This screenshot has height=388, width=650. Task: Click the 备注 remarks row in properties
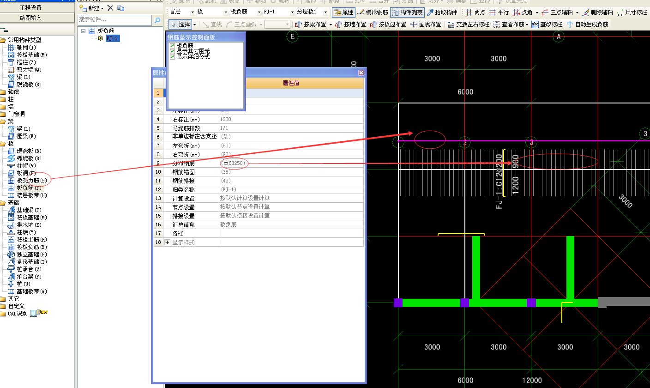(x=259, y=234)
